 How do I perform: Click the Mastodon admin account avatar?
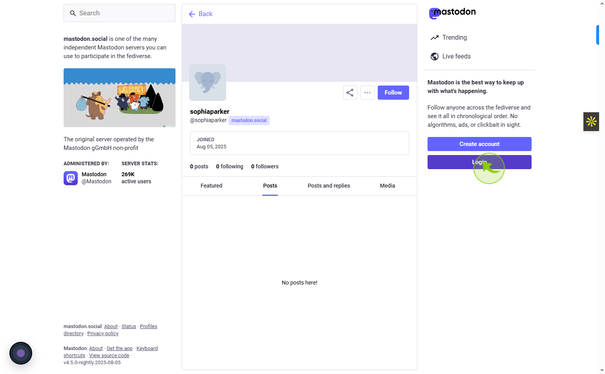[71, 178]
